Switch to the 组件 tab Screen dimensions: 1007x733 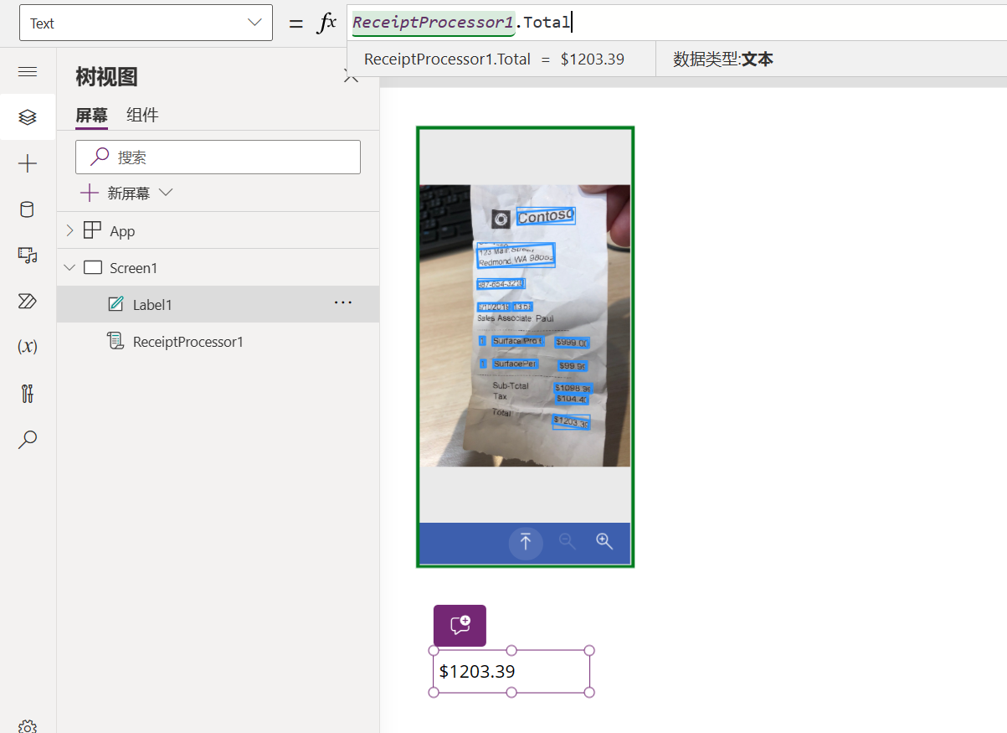[142, 116]
